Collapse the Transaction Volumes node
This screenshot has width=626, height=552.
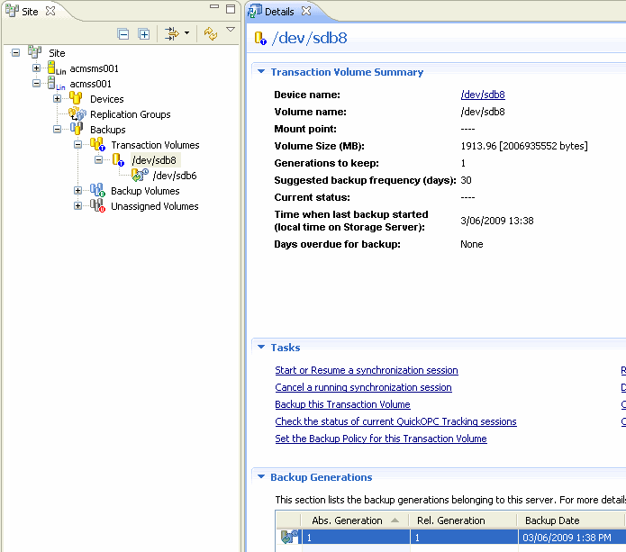[77, 144]
